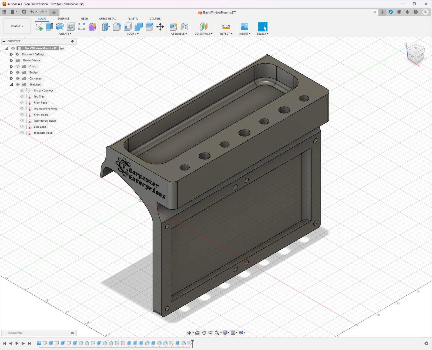Click the redo arrow

pyautogui.click(x=42, y=12)
